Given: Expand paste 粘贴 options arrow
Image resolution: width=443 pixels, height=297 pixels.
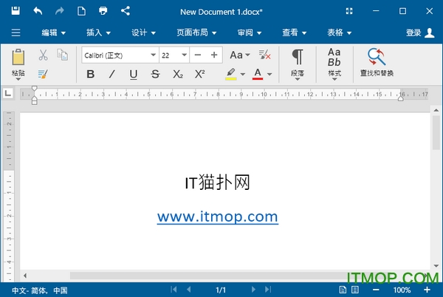Looking at the screenshot, I should pos(18,79).
